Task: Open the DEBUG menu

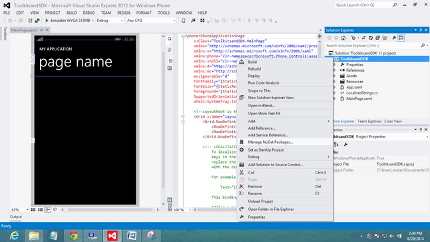Action: [89, 13]
